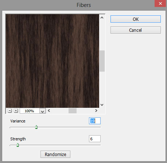167x163 pixels.
Task: Confirm the Fibers filter with OK
Action: [x=136, y=19]
